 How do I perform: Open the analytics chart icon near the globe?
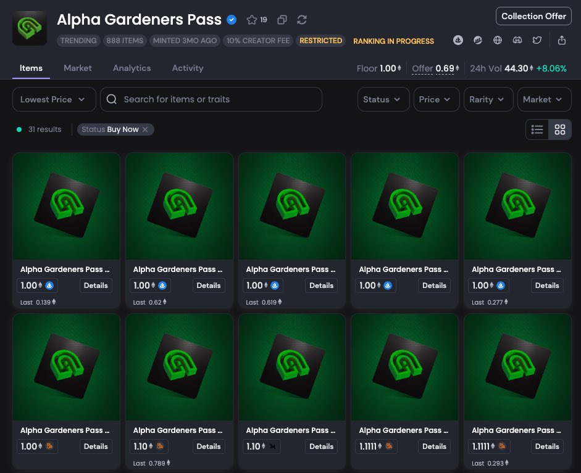click(x=478, y=40)
